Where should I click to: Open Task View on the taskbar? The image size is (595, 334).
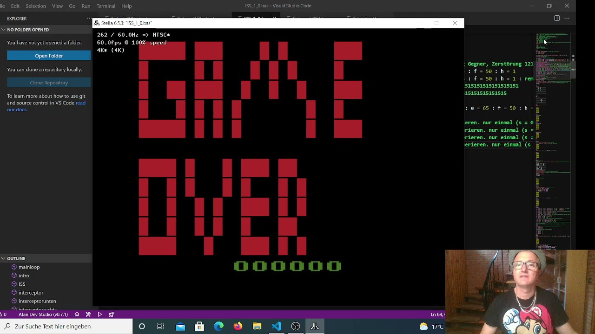coord(160,327)
